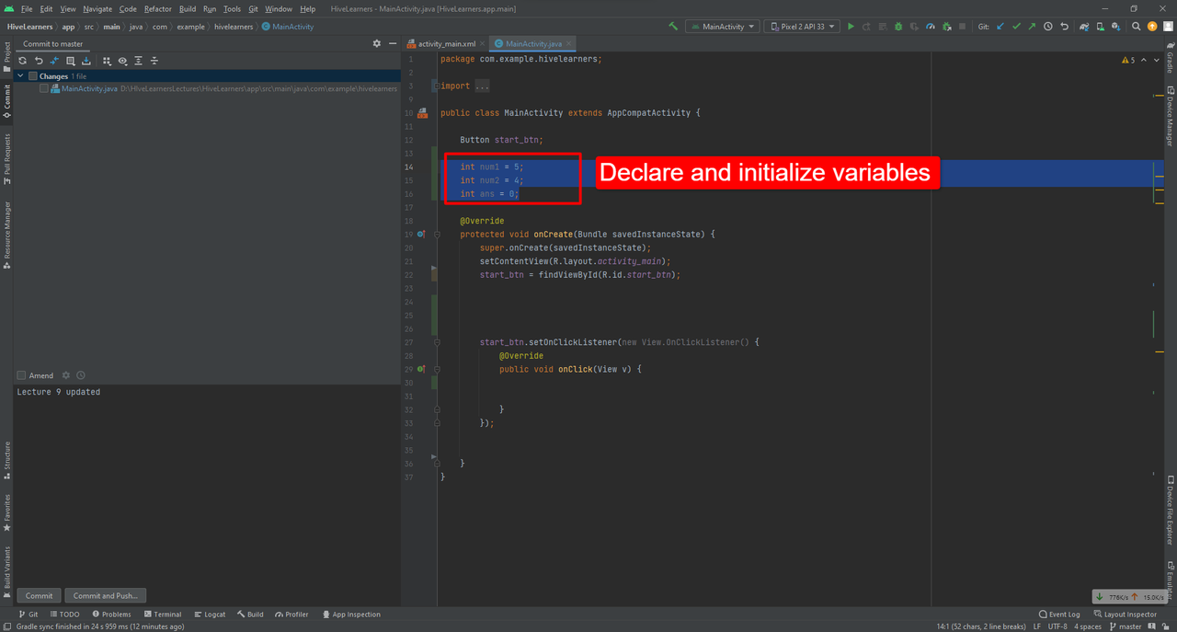Expand all changes in Commit panel
1177x632 pixels.
pyautogui.click(x=138, y=61)
